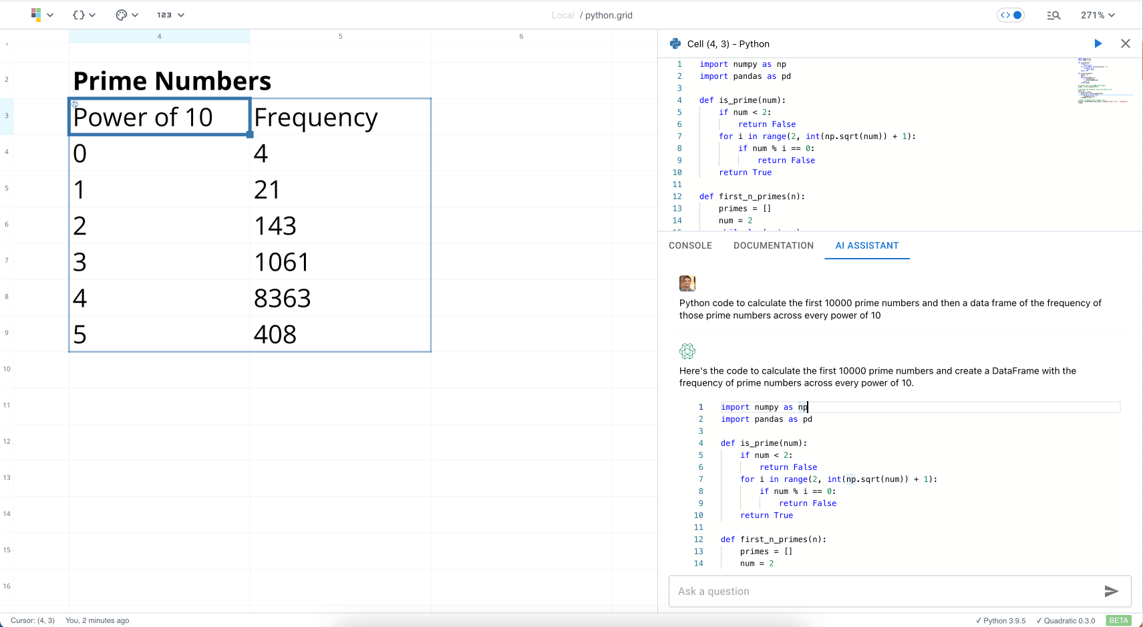Click the Python 3.9.5 status indicator

[1000, 620]
